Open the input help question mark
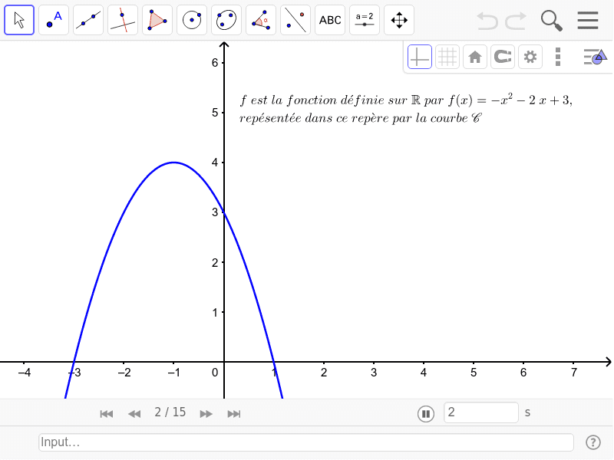Image resolution: width=614 pixels, height=460 pixels. click(x=593, y=442)
